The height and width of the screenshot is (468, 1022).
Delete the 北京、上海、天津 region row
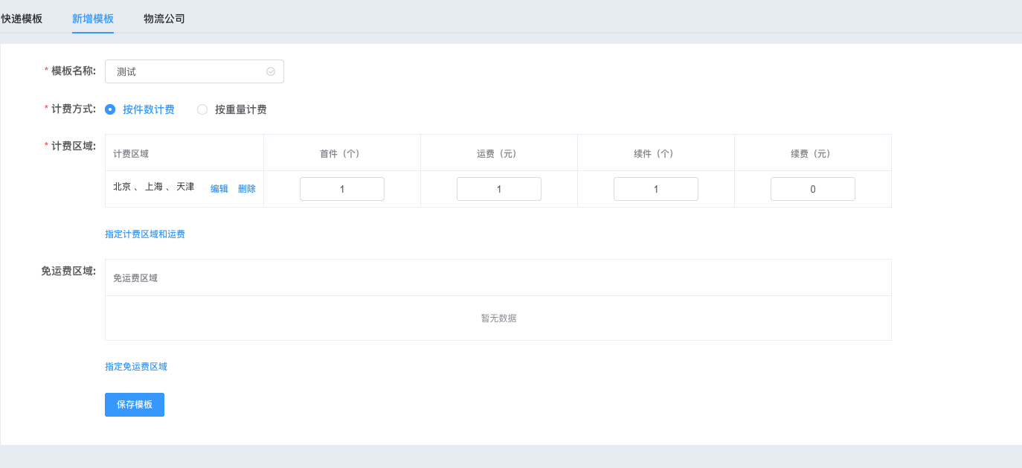coord(247,189)
